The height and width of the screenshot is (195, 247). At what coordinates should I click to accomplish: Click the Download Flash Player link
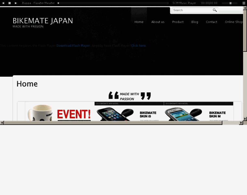(x=73, y=46)
